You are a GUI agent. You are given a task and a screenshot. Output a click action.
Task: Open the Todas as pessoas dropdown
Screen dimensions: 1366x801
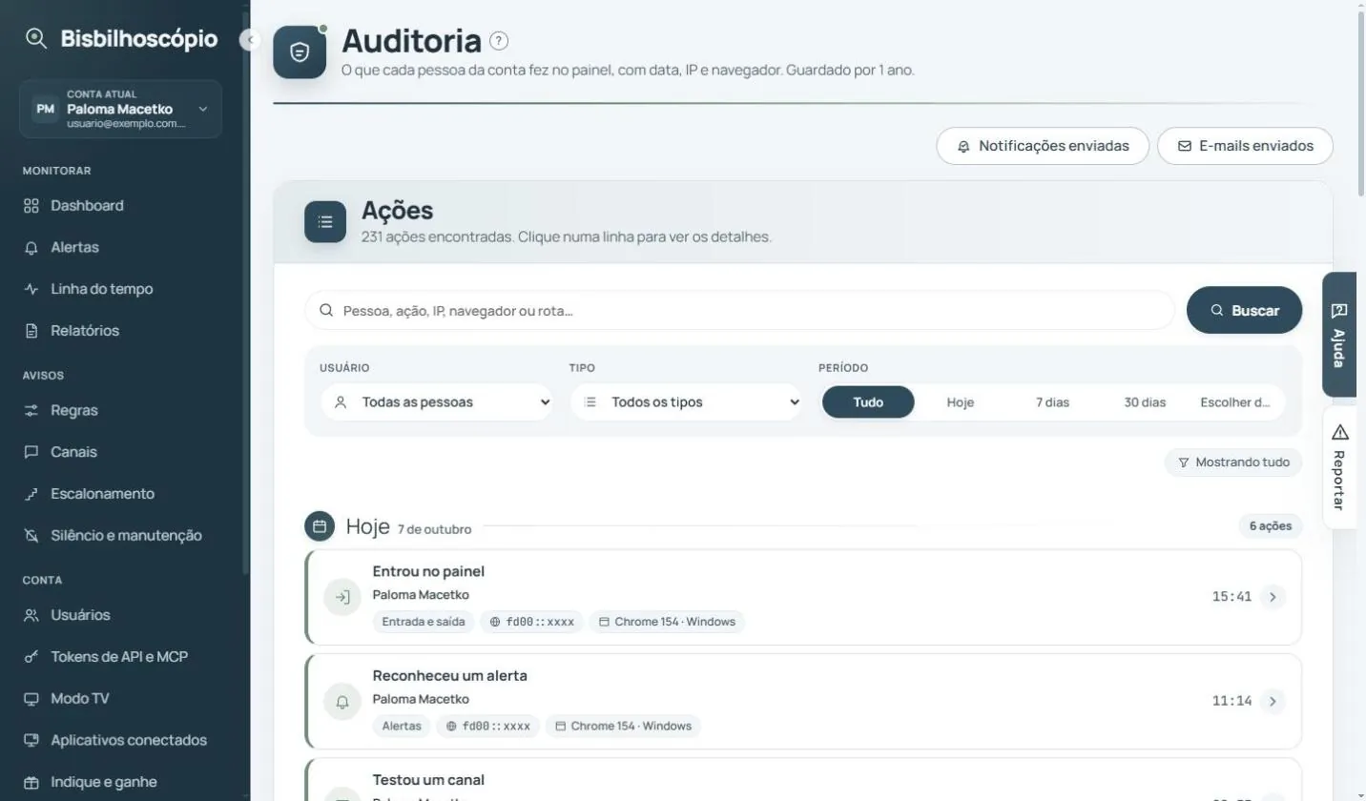tap(437, 402)
